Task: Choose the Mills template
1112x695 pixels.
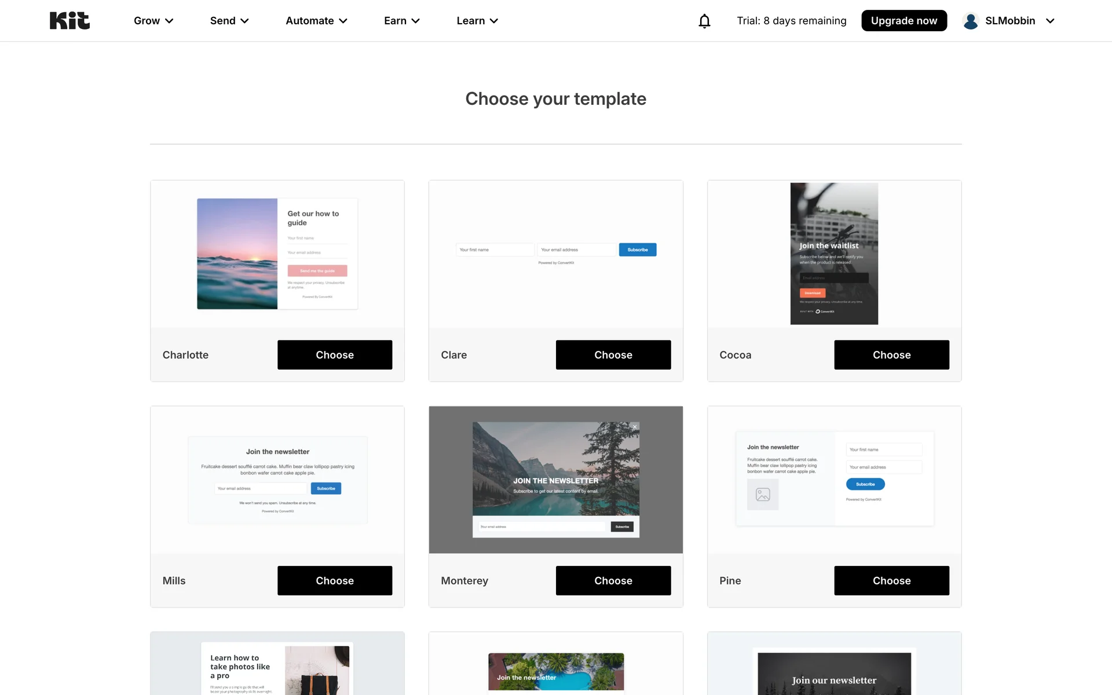Action: click(x=335, y=580)
